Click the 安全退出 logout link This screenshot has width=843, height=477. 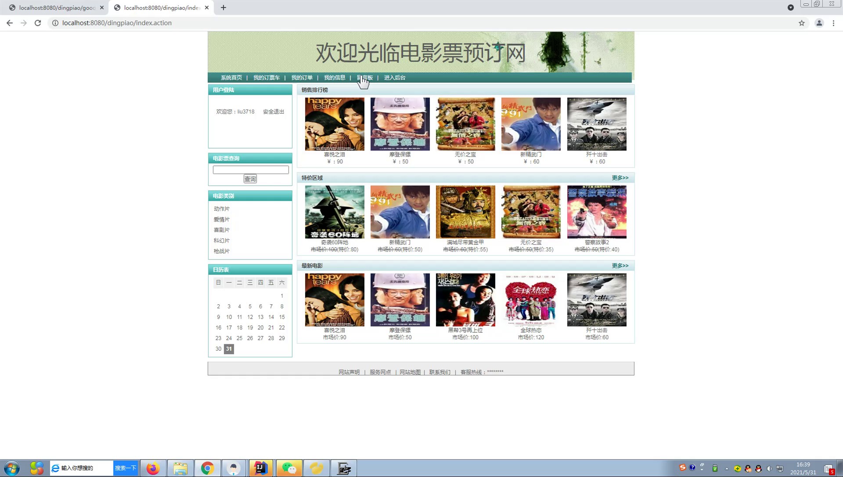pos(274,112)
